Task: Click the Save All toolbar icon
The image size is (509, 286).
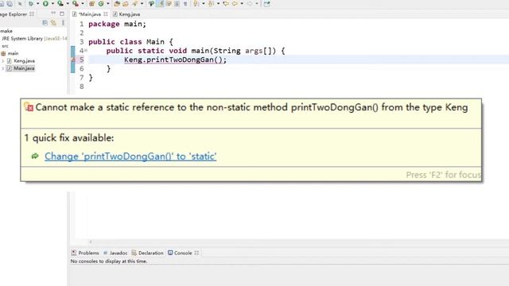Action: click(10, 3)
